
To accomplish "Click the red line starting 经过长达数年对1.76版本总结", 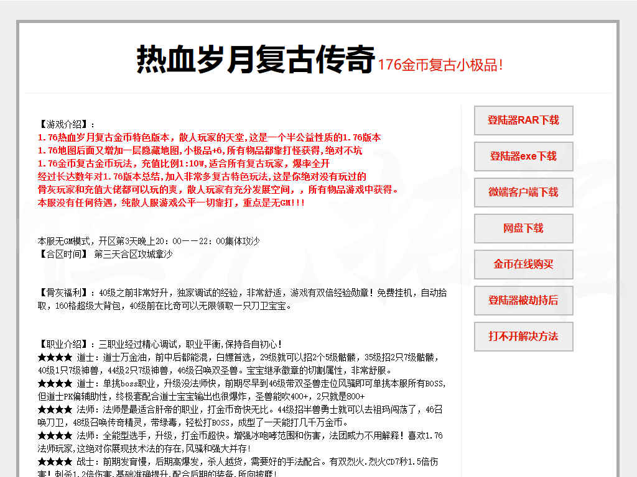I will pyautogui.click(x=202, y=176).
